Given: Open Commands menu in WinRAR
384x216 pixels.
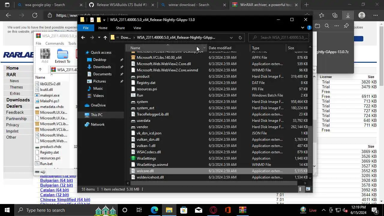Looking at the screenshot, I should pos(55,43).
